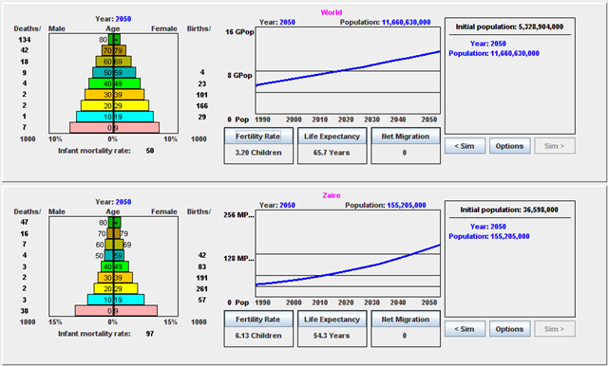608x366 pixels.
Task: Click the yellow 20-29 age bar in Zaire pyramid
Action: pos(116,288)
